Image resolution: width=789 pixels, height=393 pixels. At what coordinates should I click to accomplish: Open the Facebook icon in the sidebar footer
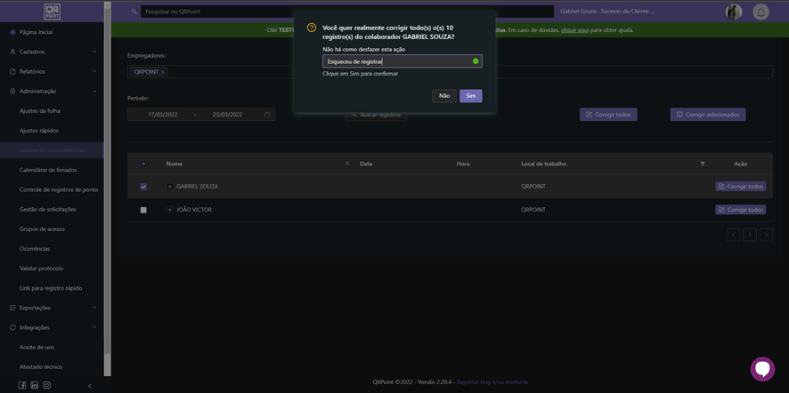tap(22, 385)
